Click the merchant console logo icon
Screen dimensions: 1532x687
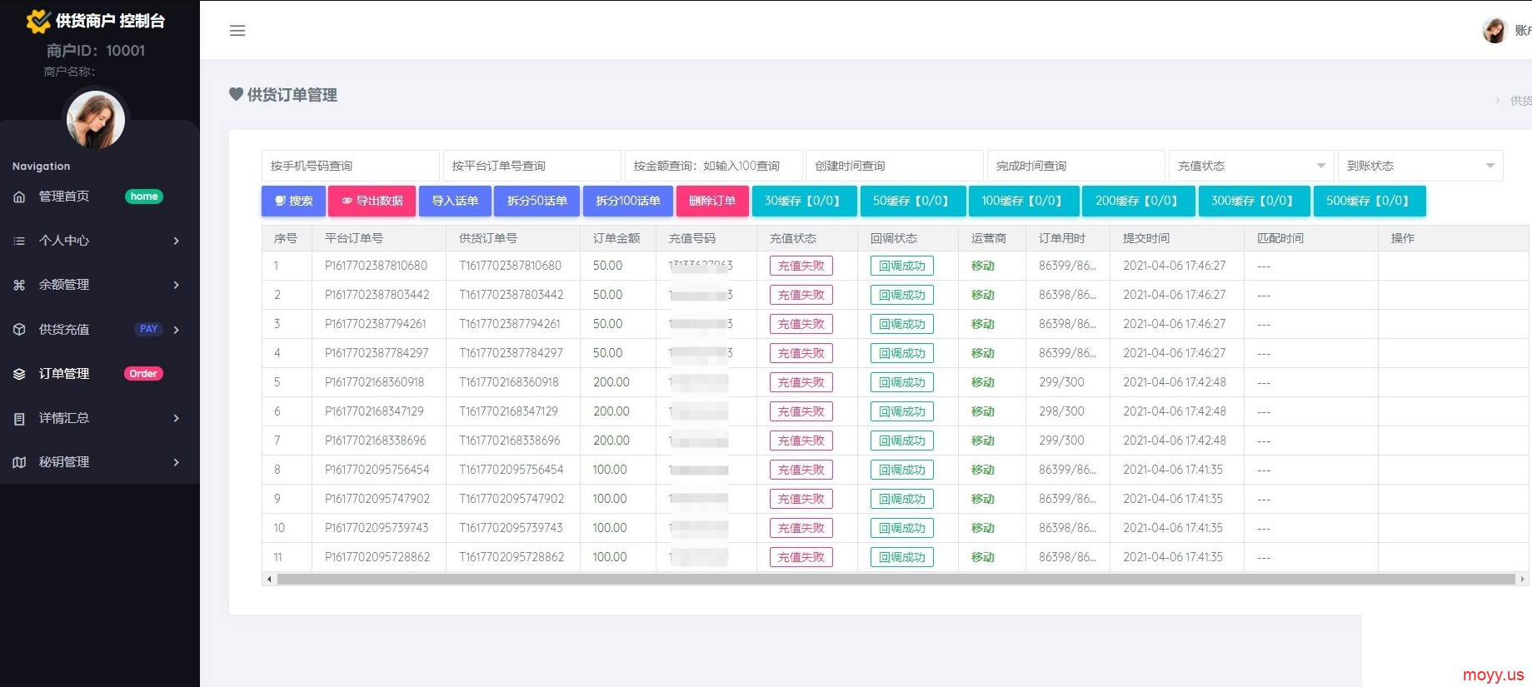coord(38,21)
